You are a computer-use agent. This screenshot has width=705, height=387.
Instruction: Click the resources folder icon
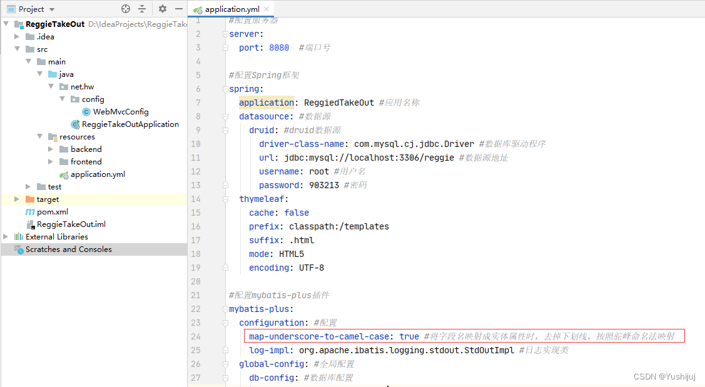(x=53, y=137)
